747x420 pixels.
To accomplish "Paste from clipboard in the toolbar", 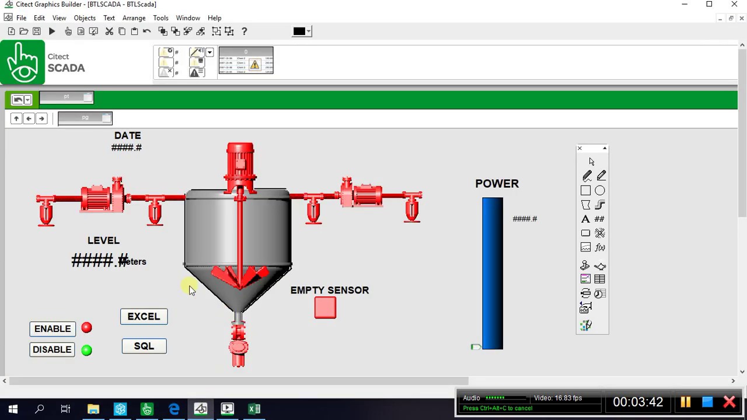I will (x=134, y=32).
